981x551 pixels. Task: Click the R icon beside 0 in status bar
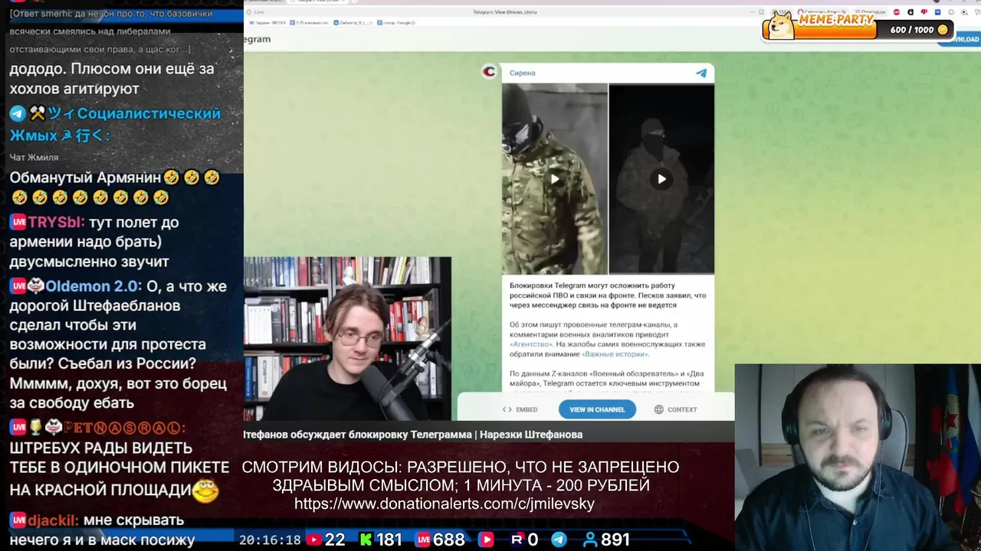click(x=517, y=540)
